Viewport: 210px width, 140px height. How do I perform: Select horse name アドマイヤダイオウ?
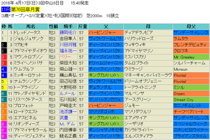[31, 51]
